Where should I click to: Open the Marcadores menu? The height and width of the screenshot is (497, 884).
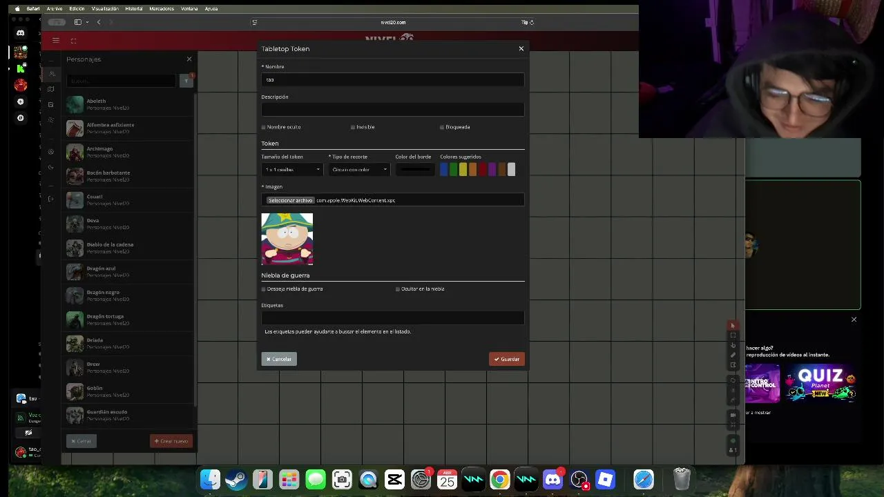[162, 9]
